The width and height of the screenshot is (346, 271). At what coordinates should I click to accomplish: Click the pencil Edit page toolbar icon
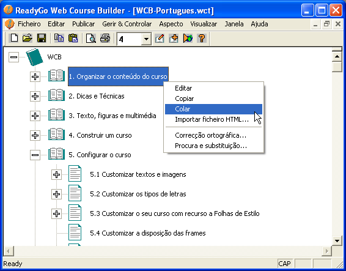[160, 39]
